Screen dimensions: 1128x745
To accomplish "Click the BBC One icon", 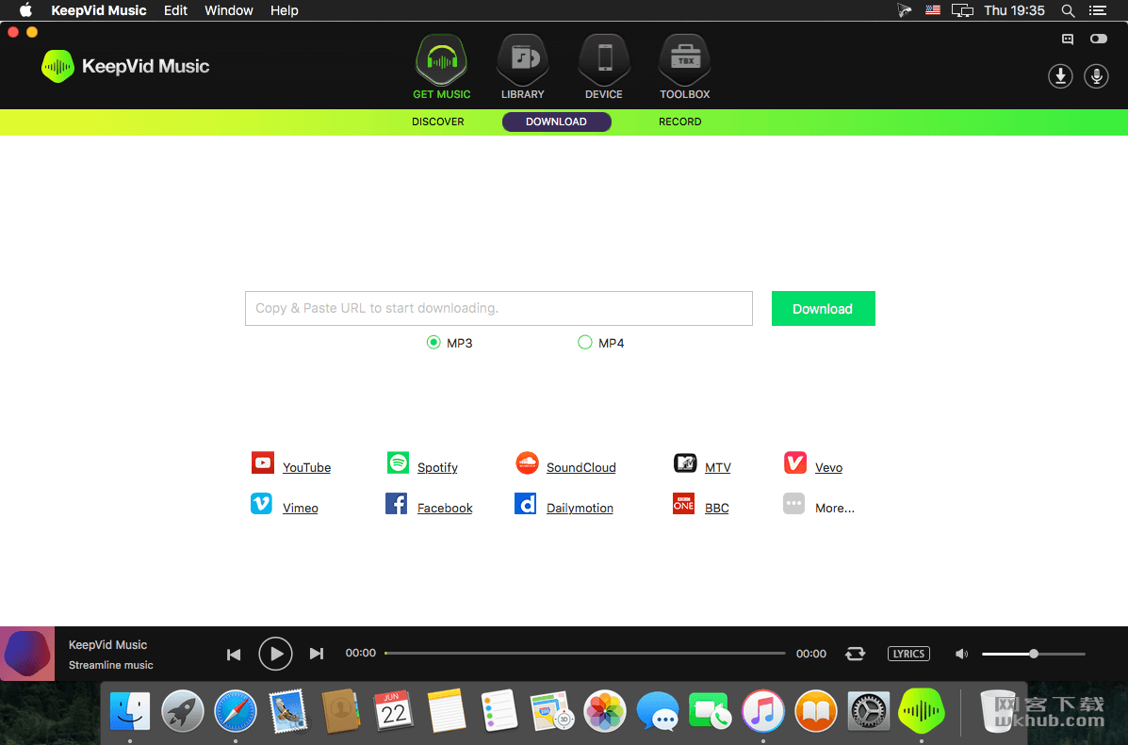I will 683,503.
